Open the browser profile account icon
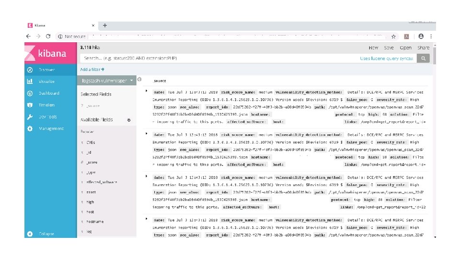460x259 pixels. [x=421, y=36]
